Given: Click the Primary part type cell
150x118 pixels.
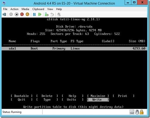Looking at the screenshot, I should (x=59, y=48).
